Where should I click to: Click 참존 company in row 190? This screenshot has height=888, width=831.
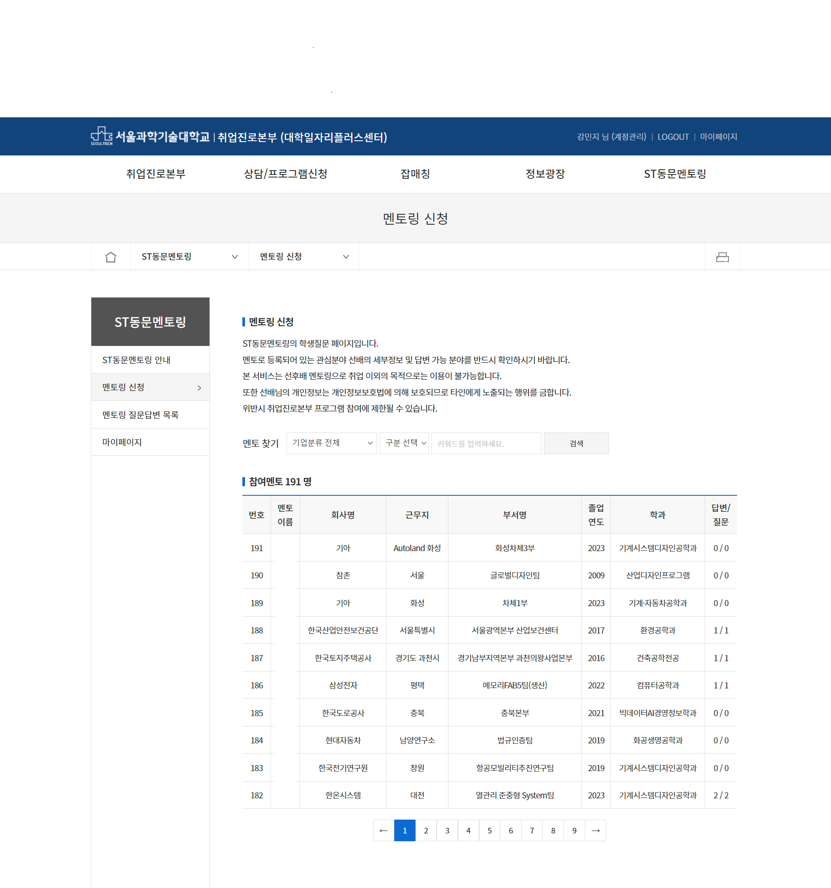343,575
